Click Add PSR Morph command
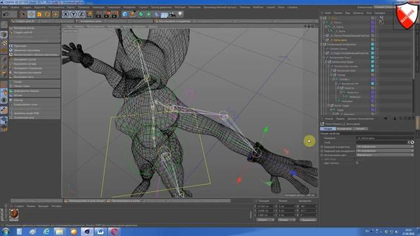This screenshot has height=236, width=420. [26, 113]
